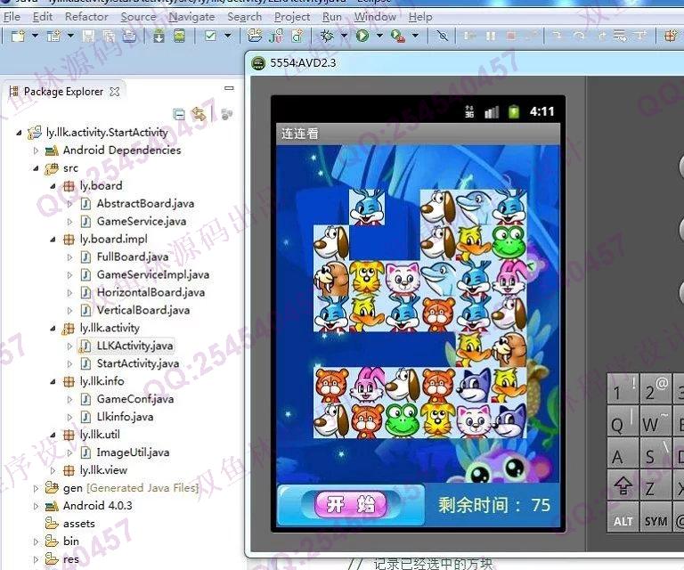Collapse the src folder node
The height and width of the screenshot is (570, 684).
36,168
